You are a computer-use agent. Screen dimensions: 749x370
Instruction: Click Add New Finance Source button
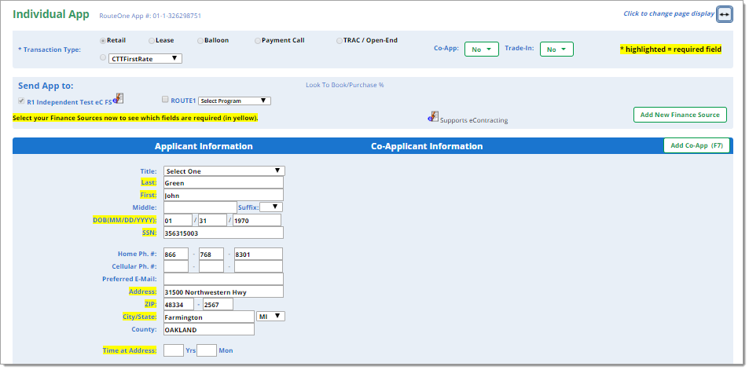click(680, 115)
